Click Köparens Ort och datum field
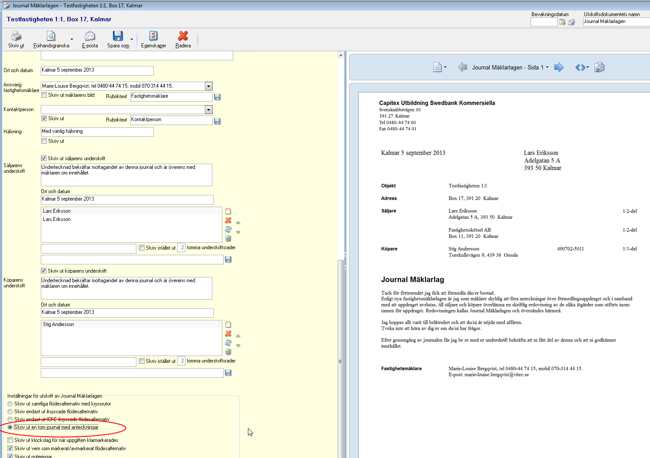 tap(127, 313)
